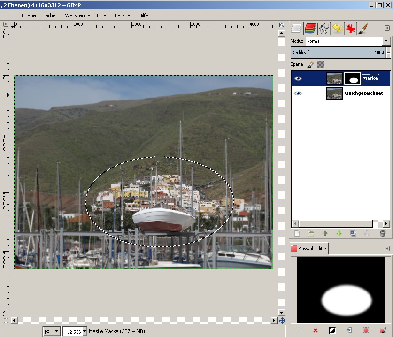Open the Modus blend mode dropdown
The height and width of the screenshot is (337, 393).
pyautogui.click(x=386, y=41)
